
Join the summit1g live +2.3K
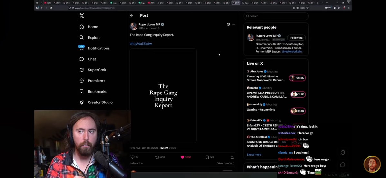click(298, 111)
